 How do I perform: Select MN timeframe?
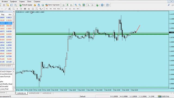pos(78,9)
